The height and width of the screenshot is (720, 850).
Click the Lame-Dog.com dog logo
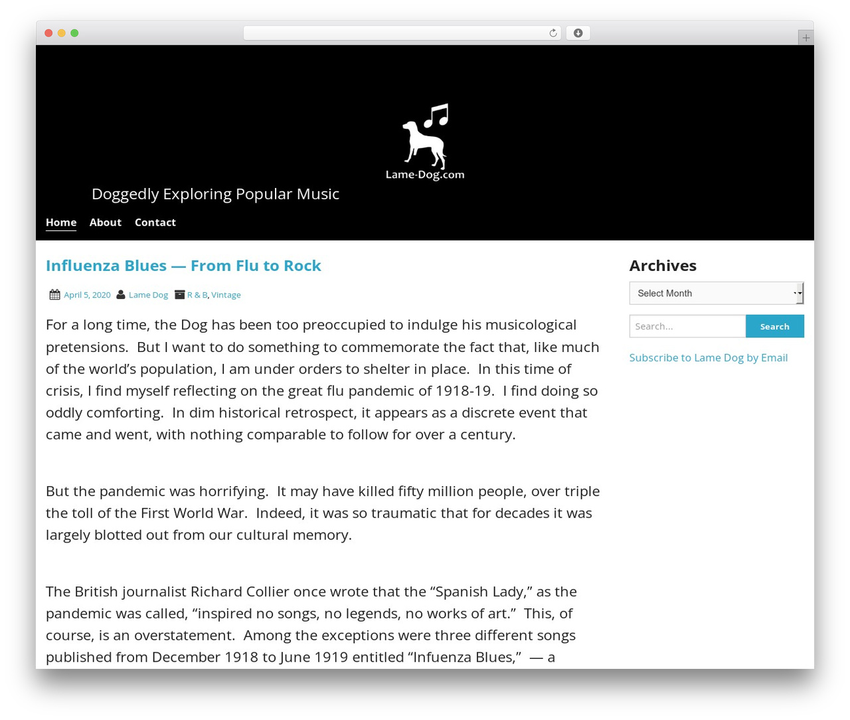(x=425, y=141)
